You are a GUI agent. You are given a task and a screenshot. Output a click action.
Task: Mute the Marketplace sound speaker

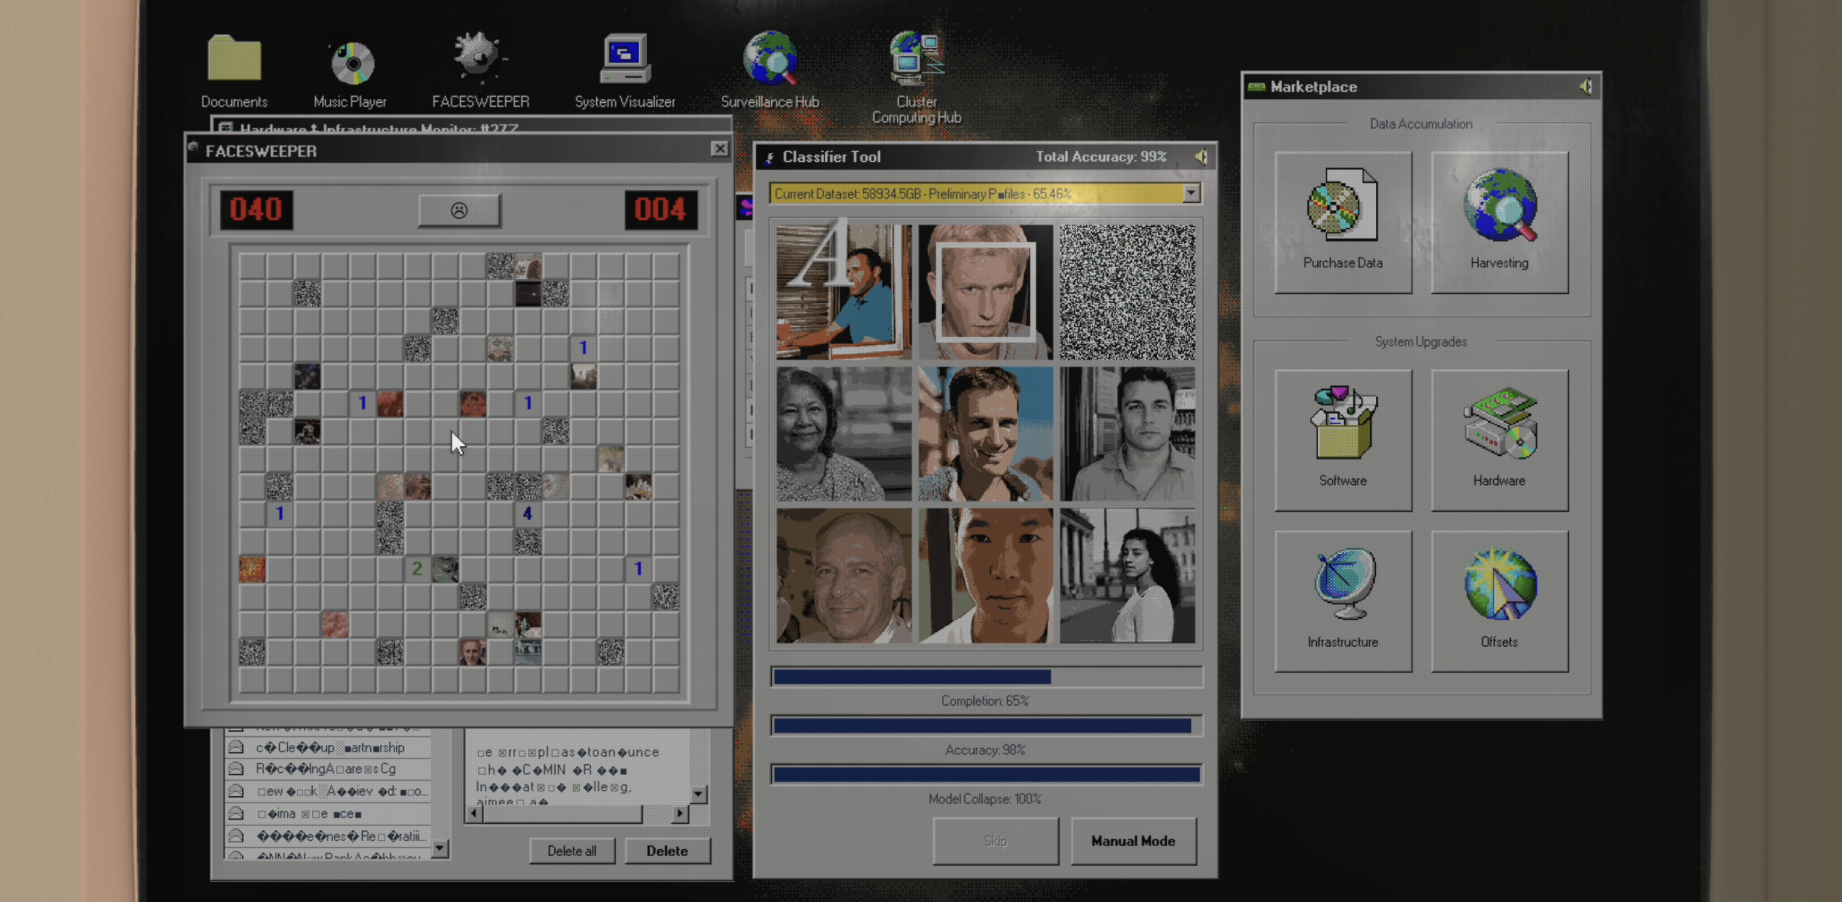1585,87
